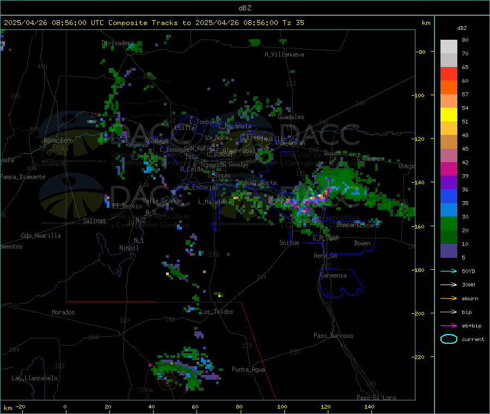Click the Bowen map label
The height and width of the screenshot is (414, 490).
pos(362,243)
